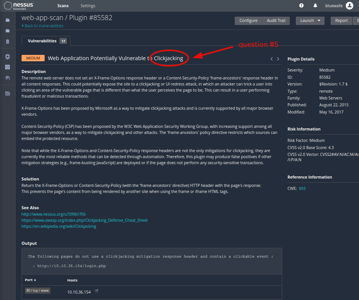359x300 pixels.
Task: Sort the output table by Port column
Action: click(30, 280)
